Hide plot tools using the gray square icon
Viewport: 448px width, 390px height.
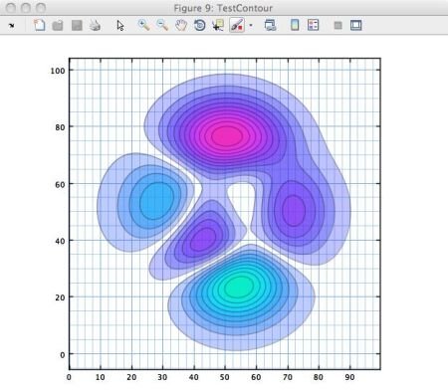pyautogui.click(x=337, y=25)
